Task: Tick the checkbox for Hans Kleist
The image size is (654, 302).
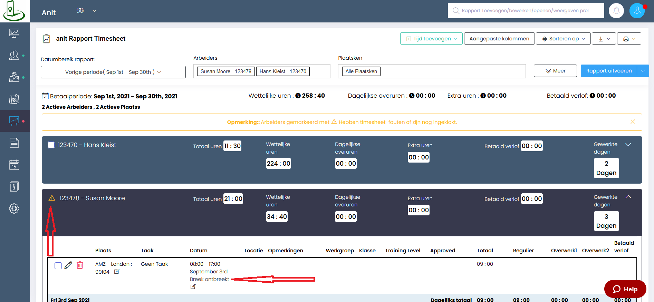Action: tap(51, 145)
